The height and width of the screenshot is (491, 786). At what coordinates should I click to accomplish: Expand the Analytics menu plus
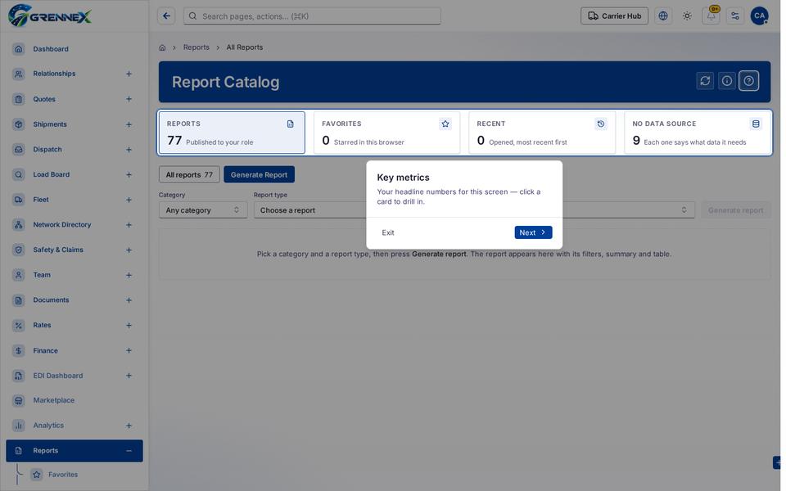coord(129,426)
